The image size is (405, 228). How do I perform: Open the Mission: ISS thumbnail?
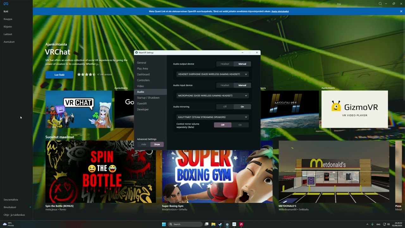pyautogui.click(x=290, y=109)
